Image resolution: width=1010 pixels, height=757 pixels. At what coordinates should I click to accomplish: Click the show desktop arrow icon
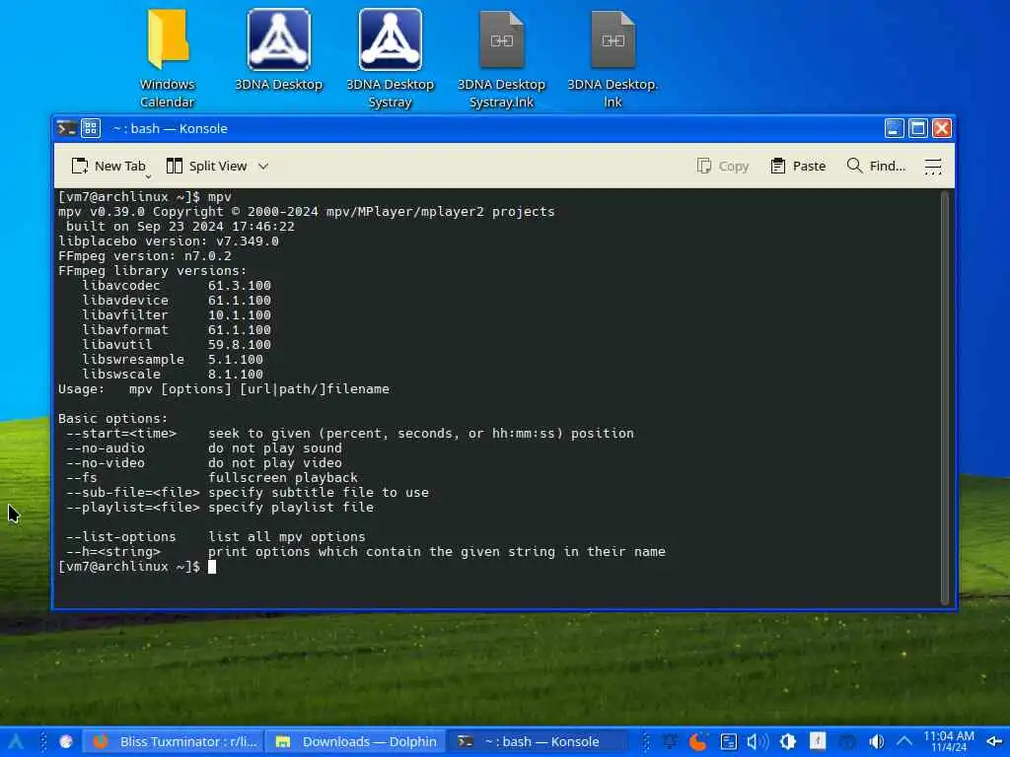click(x=994, y=741)
